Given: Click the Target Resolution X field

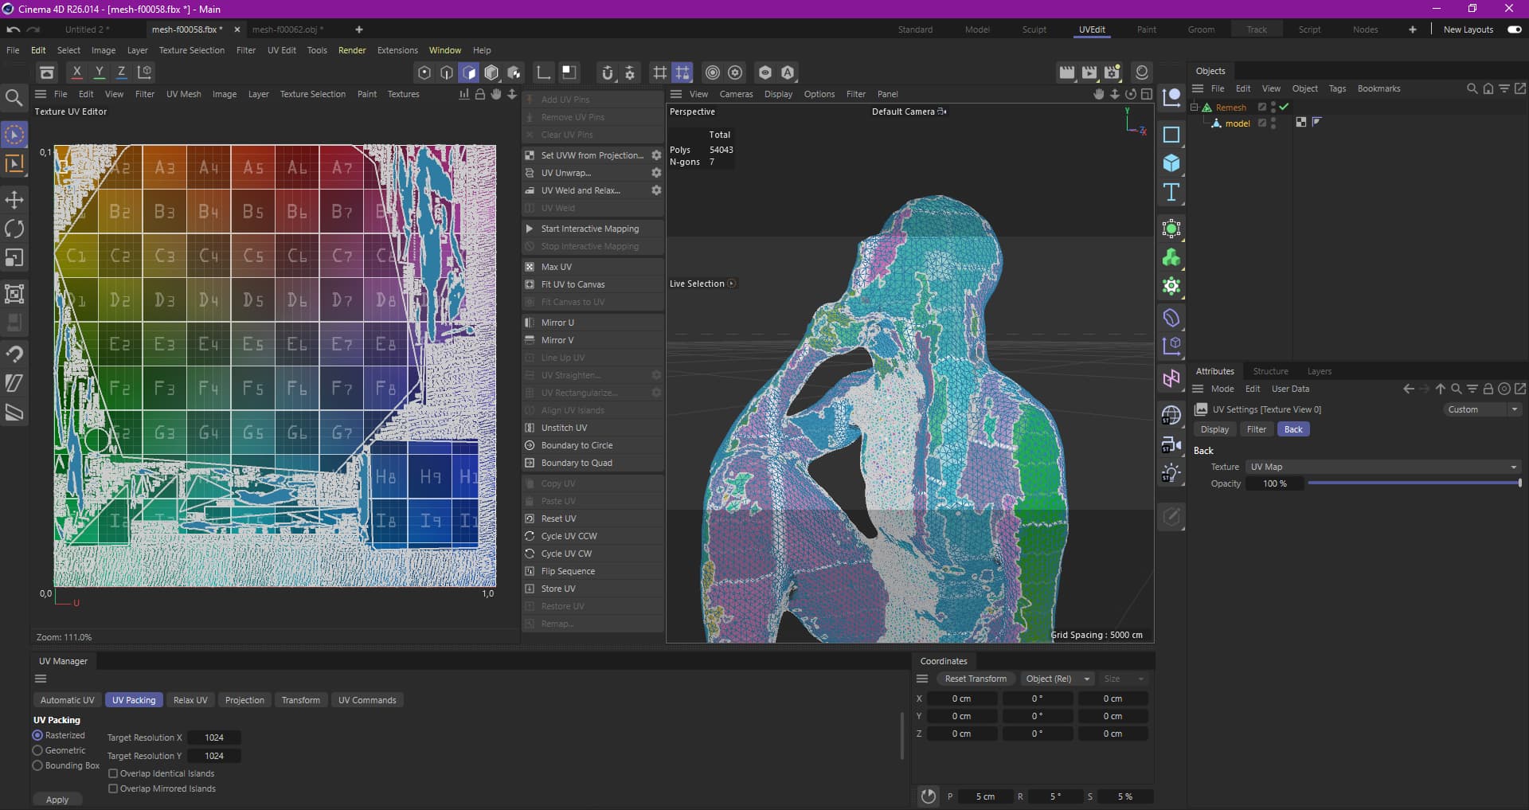Looking at the screenshot, I should [x=214, y=738].
